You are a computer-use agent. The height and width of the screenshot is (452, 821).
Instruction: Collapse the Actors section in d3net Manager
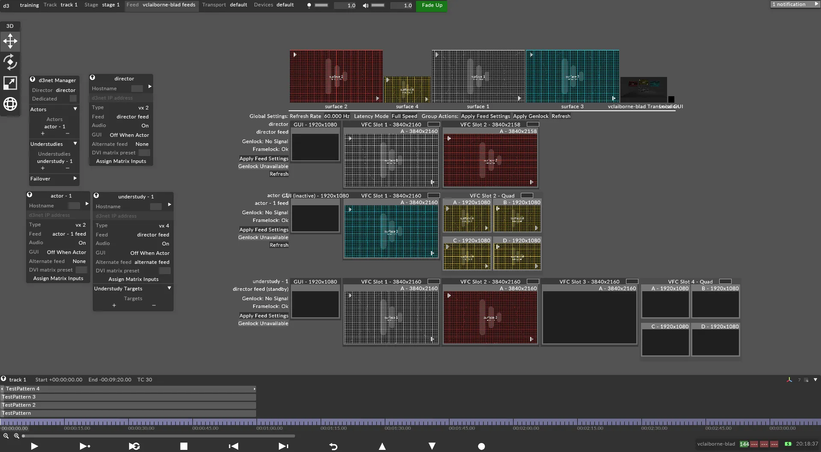[x=75, y=109]
